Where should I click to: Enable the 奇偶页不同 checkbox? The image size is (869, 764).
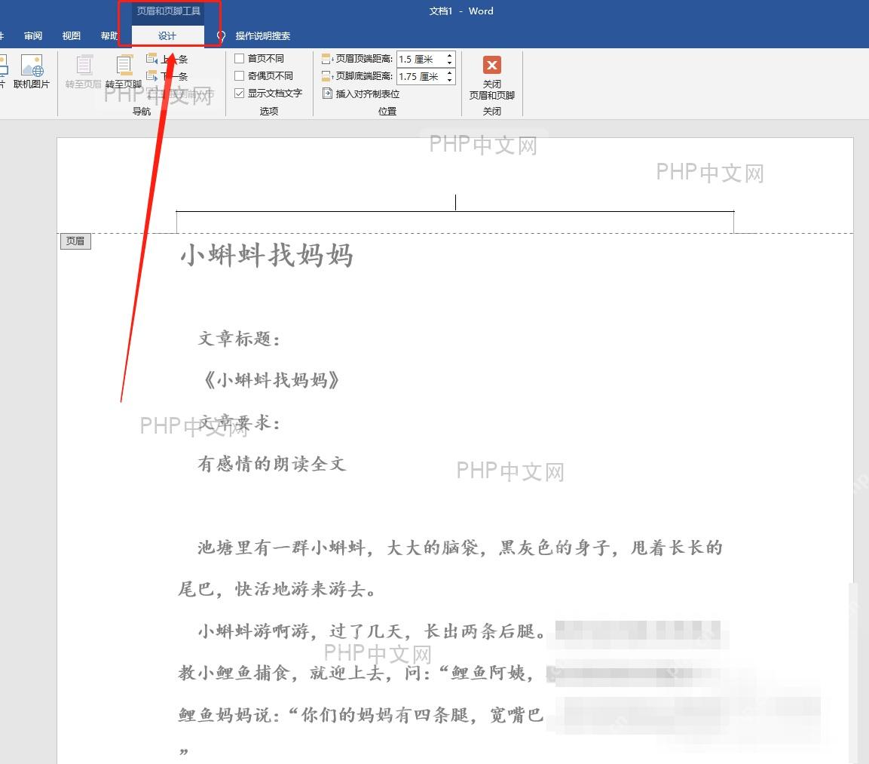click(x=240, y=75)
